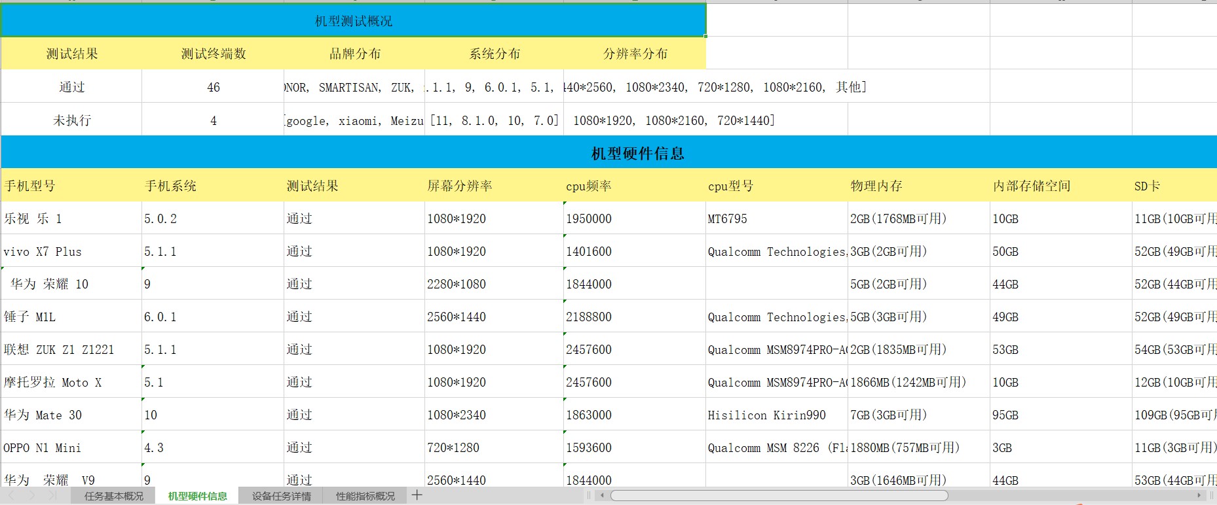Click the 锤子 M1L model cell
This screenshot has height=505, width=1217.
click(71, 317)
